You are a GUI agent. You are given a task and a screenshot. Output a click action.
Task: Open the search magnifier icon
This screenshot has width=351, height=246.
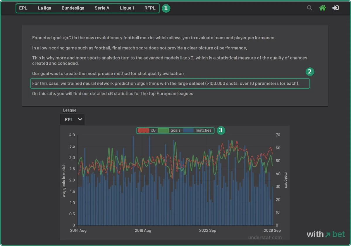click(309, 8)
